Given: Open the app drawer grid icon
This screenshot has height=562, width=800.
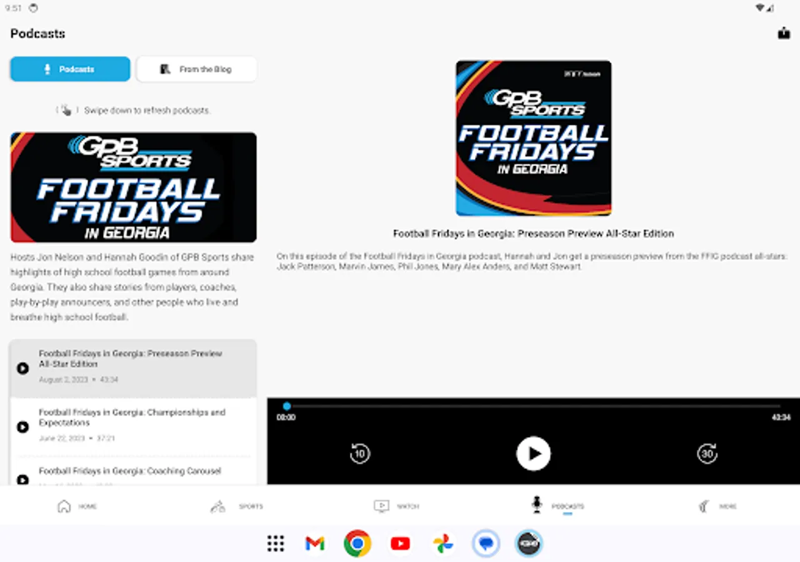Looking at the screenshot, I should [276, 543].
